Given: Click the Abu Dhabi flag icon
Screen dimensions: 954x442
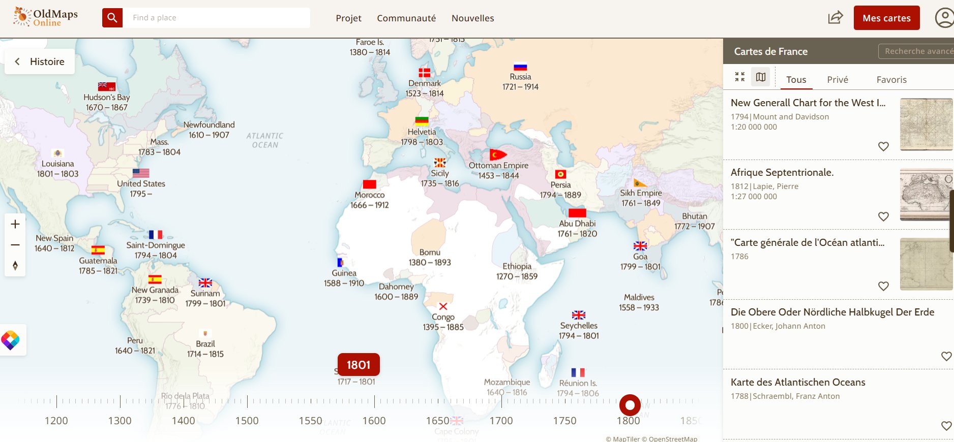Looking at the screenshot, I should (x=577, y=213).
